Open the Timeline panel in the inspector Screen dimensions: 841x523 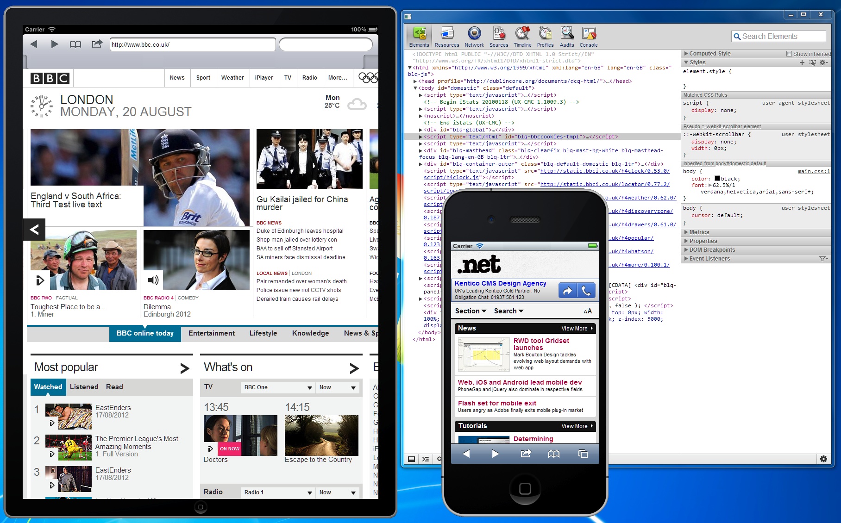pos(522,37)
